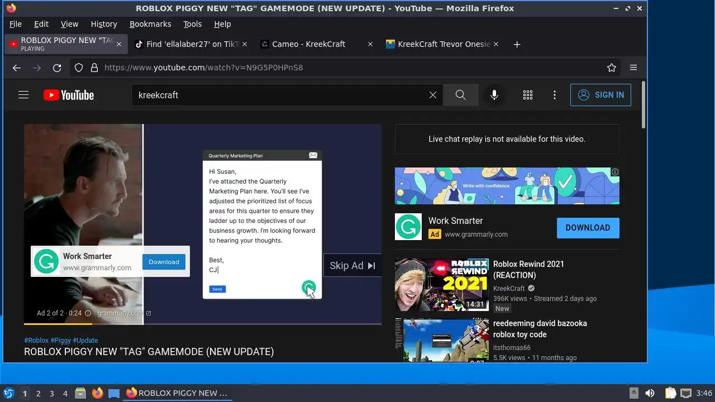Open KreekCraft channel name link
Screen dimensions: 715x402
click(x=509, y=289)
